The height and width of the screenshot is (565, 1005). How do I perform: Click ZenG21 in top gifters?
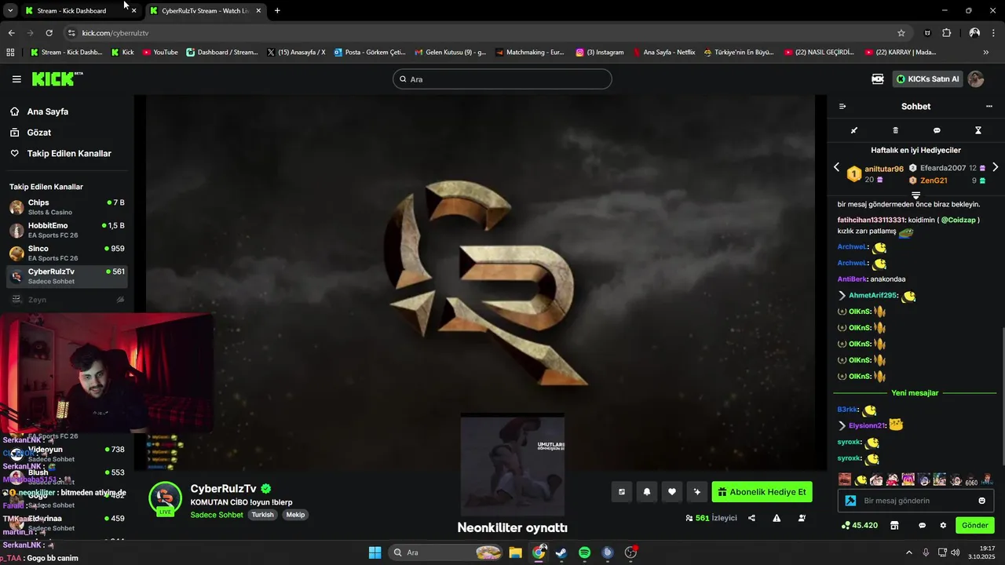click(x=934, y=180)
